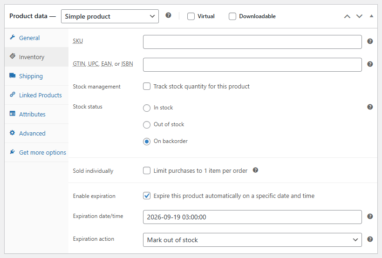Check Track stock quantity for this product
This screenshot has width=382, height=258.
click(147, 86)
